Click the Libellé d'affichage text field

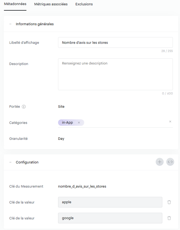coord(115,42)
